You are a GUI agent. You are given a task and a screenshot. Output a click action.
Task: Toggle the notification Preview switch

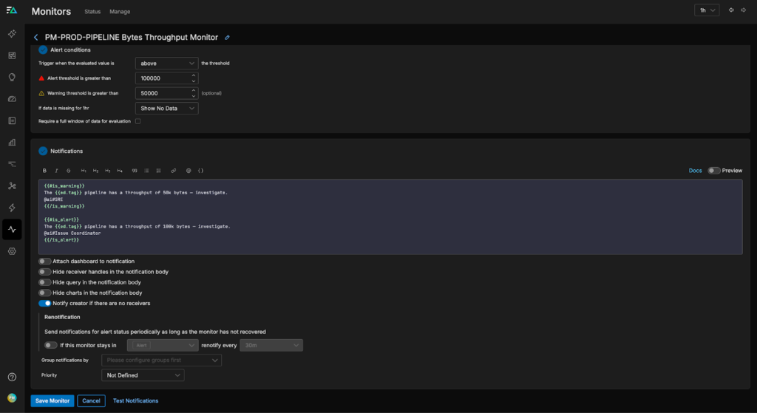coord(713,171)
